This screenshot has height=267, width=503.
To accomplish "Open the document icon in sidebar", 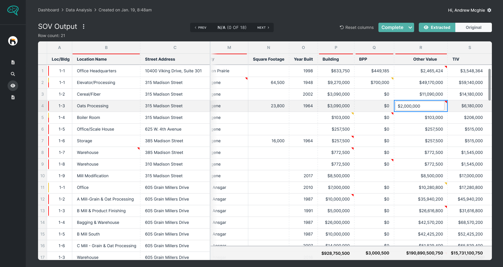I will tap(13, 62).
